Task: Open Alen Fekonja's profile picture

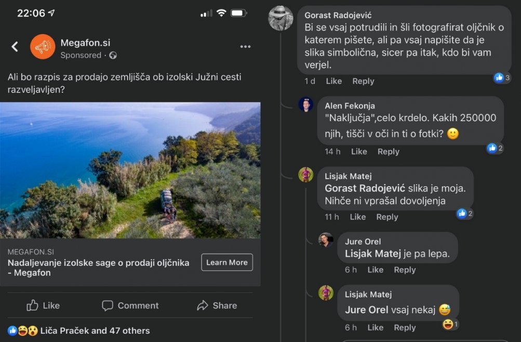Action: click(x=305, y=104)
